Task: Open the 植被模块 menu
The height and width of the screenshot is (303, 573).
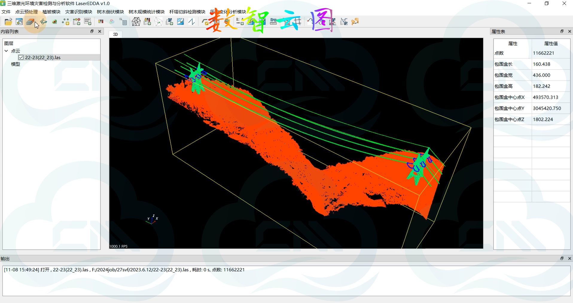Action: click(x=51, y=12)
